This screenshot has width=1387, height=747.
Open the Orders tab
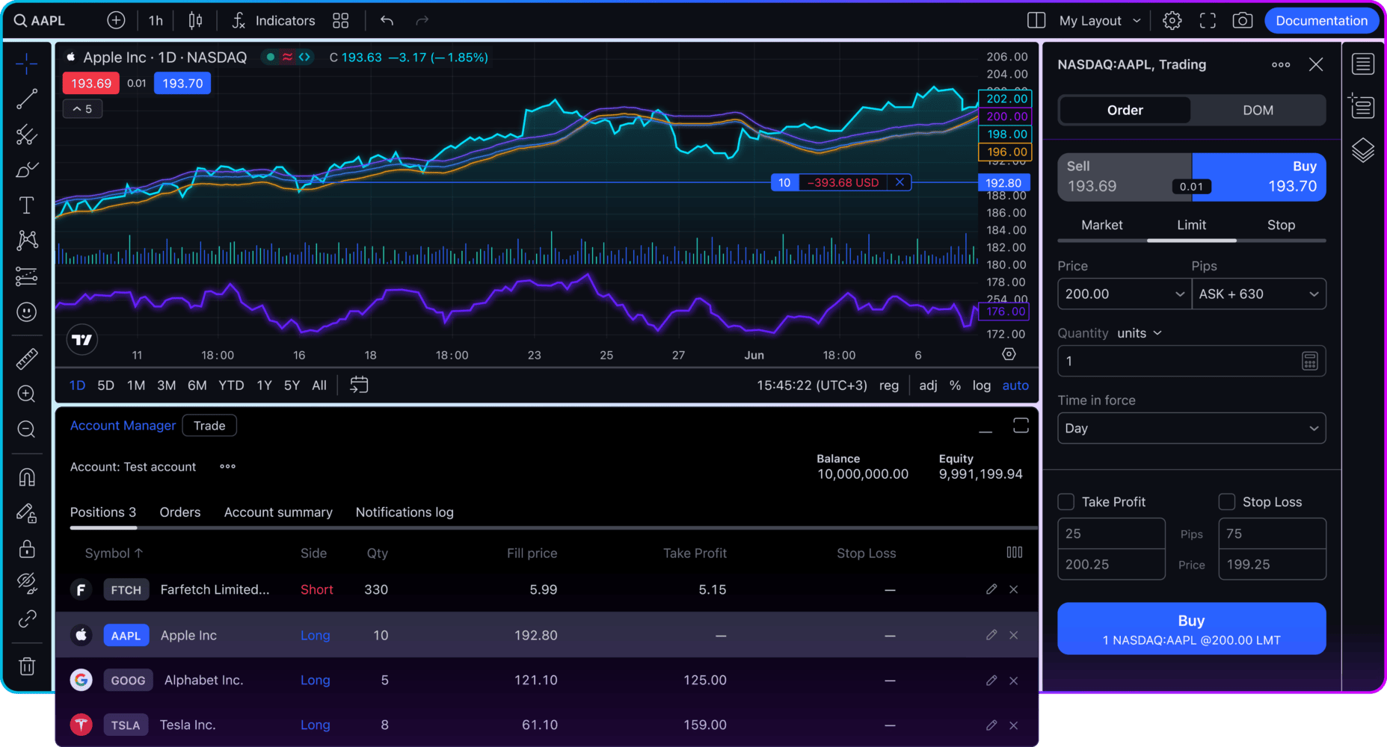tap(180, 512)
